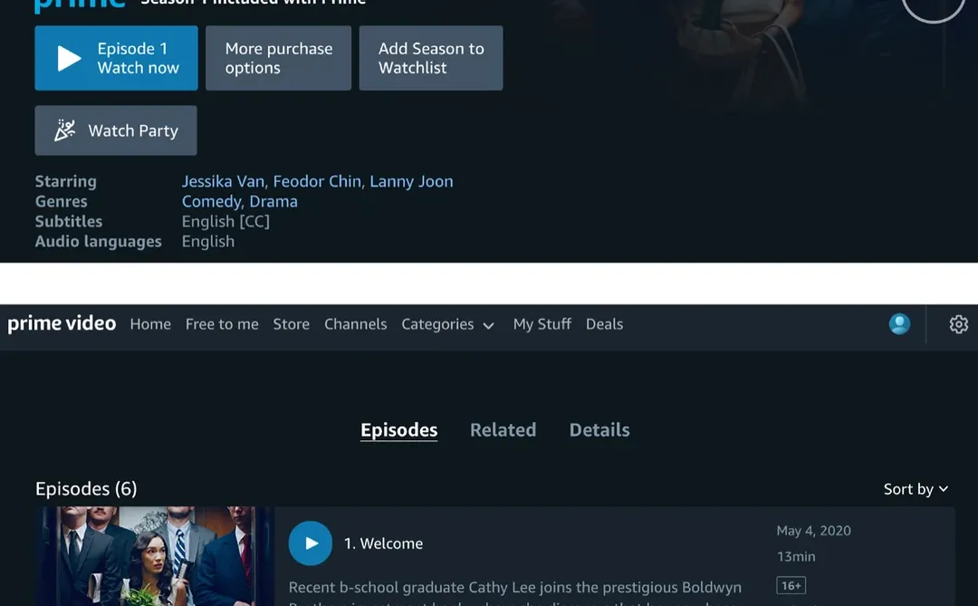
Task: Open settings gear icon
Action: pos(959,324)
